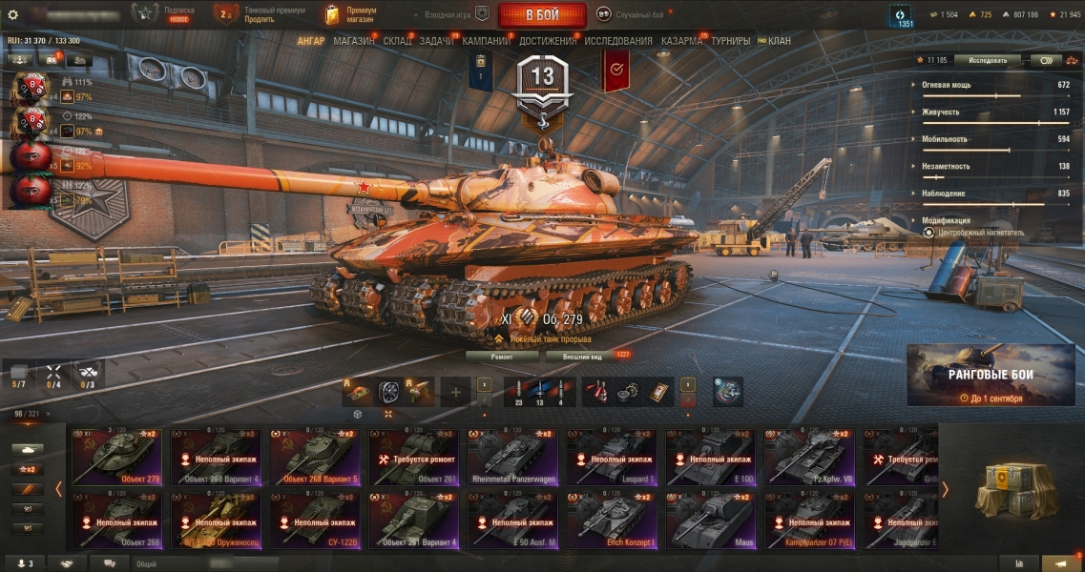The width and height of the screenshot is (1085, 572).
Task: Toggle the tank type carousel filter
Action: pyautogui.click(x=28, y=450)
